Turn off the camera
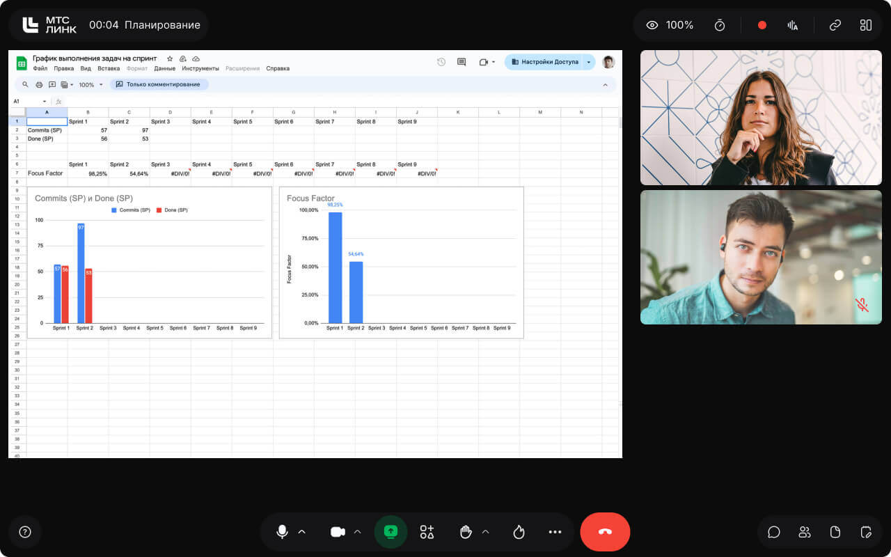891x557 pixels. (x=338, y=532)
